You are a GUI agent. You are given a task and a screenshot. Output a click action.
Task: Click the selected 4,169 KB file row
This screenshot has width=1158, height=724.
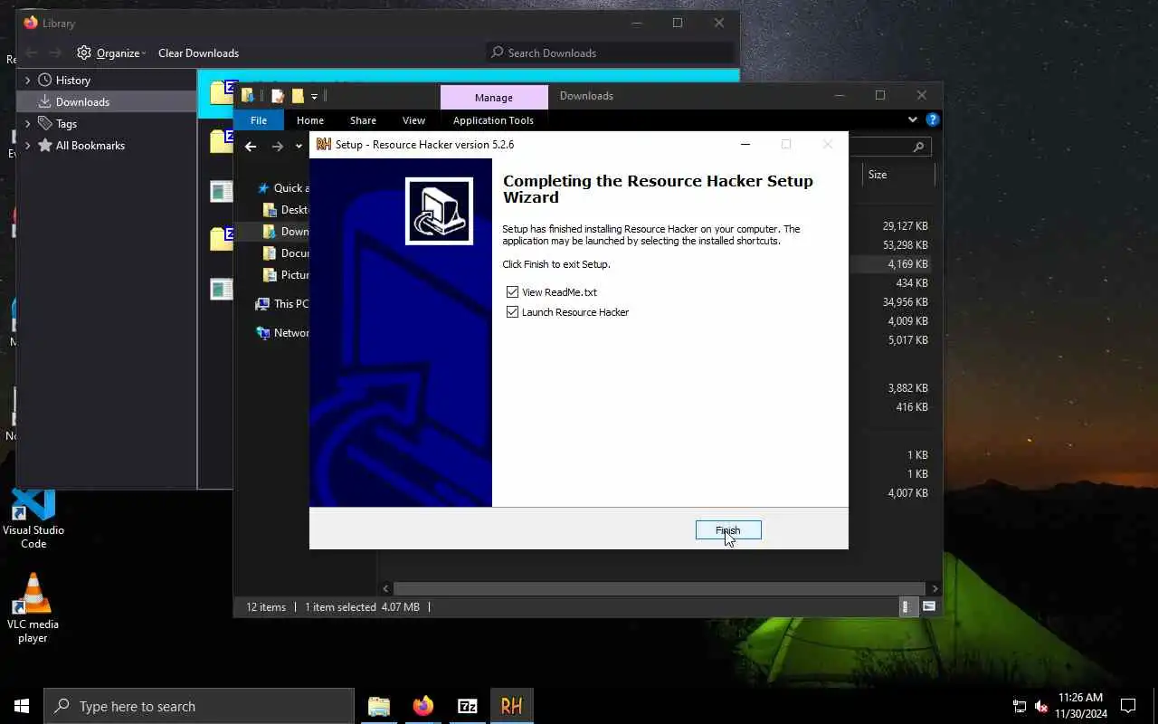[890, 264]
